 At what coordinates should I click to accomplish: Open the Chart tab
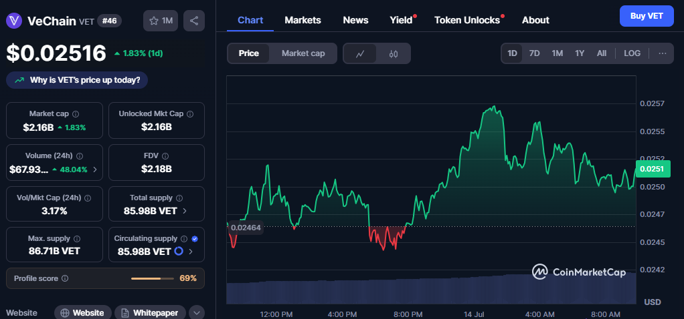point(250,20)
